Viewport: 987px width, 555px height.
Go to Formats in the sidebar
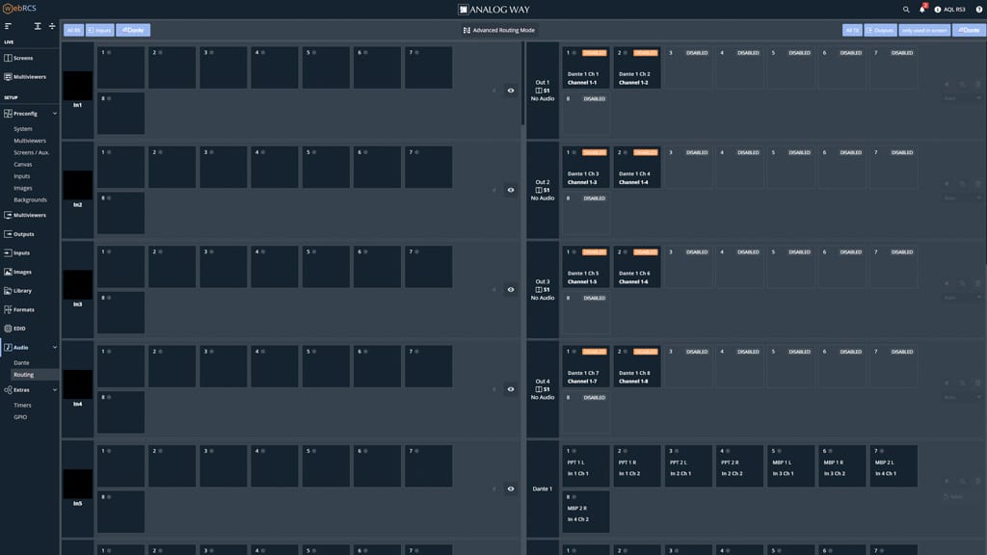tap(23, 309)
